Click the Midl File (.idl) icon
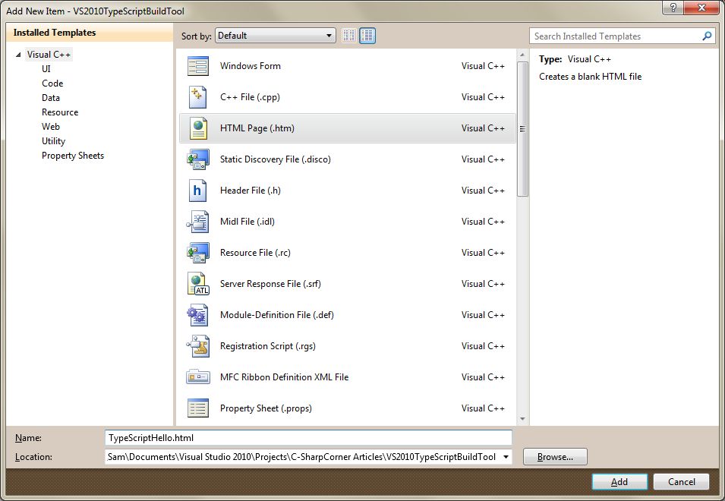 coord(197,222)
